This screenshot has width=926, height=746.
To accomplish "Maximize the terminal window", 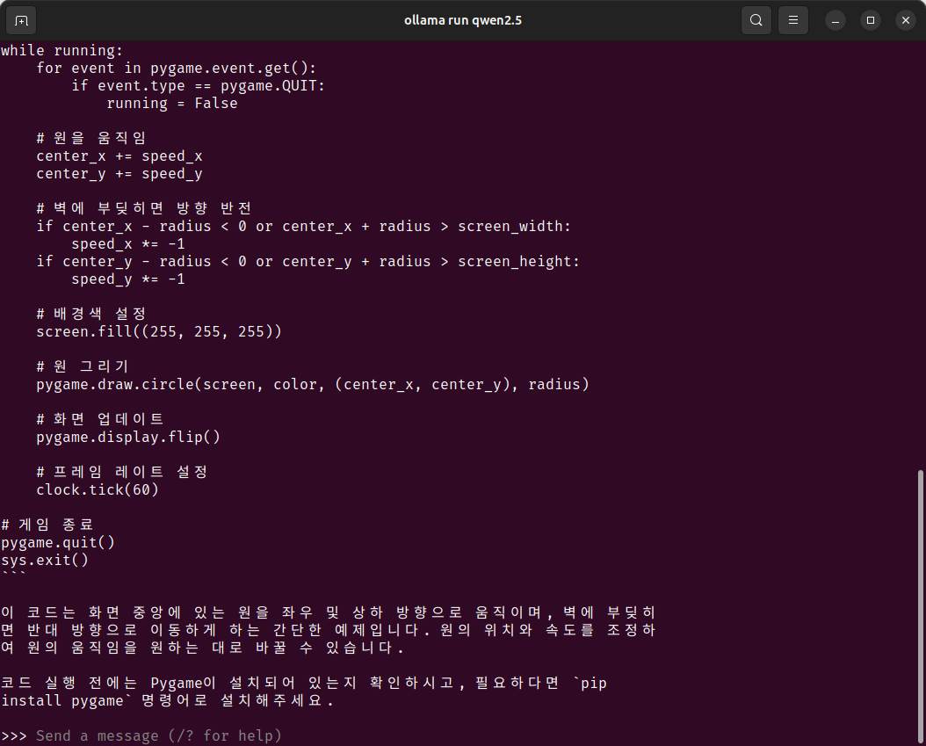I will 871,21.
